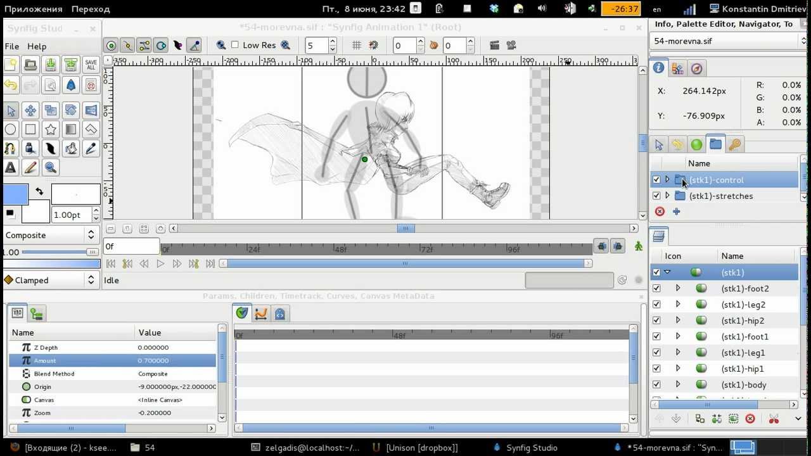Click the New file icon in the toolbox
Viewport: 811px width, 456px height.
(11, 65)
